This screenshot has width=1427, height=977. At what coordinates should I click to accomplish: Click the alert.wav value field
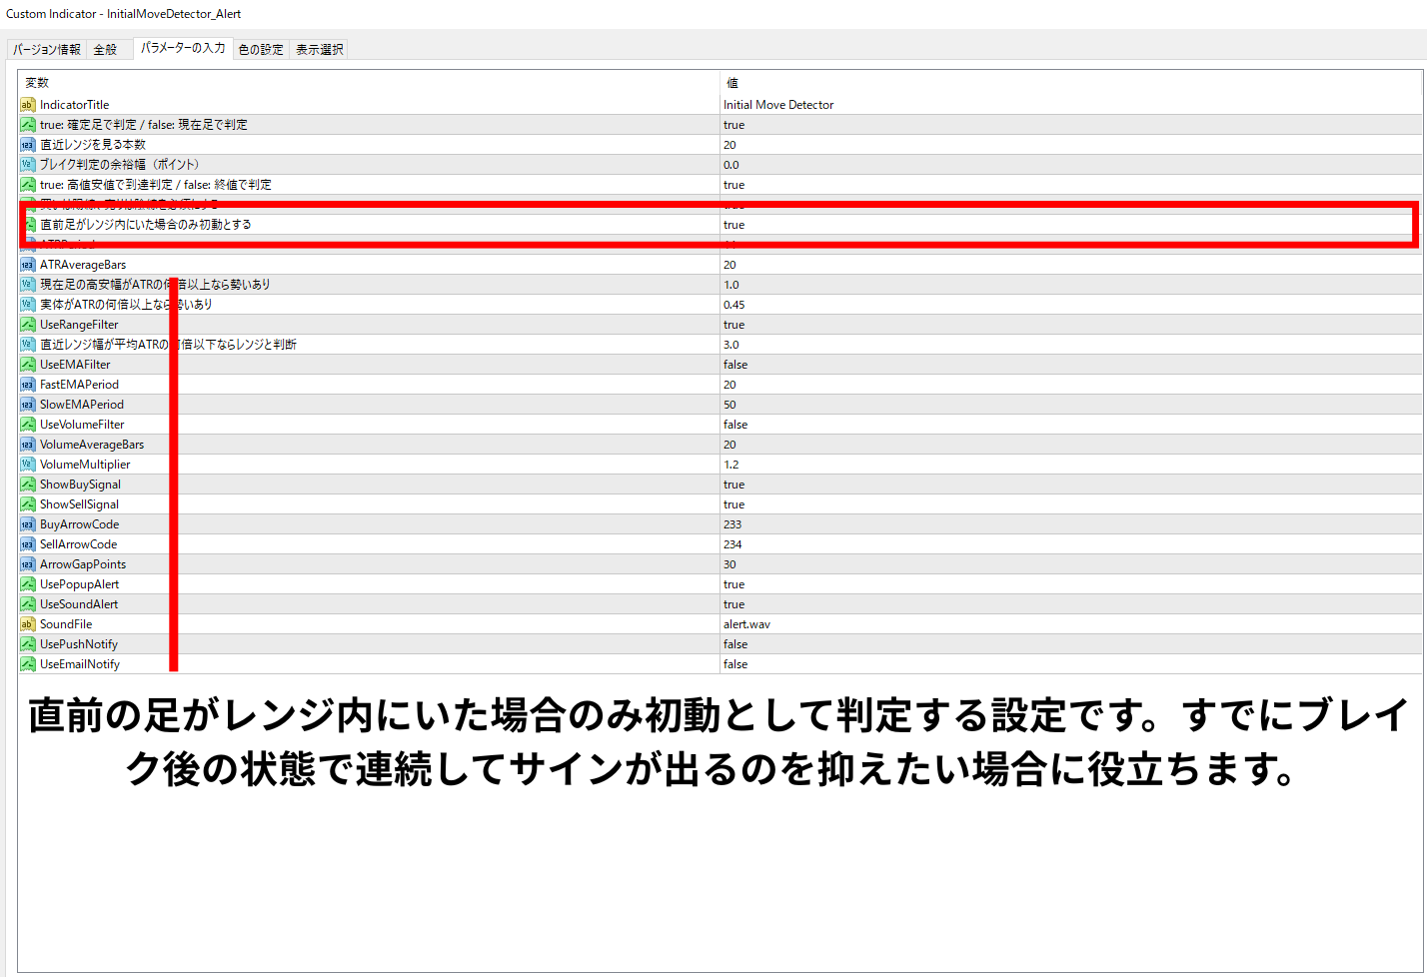pos(746,624)
